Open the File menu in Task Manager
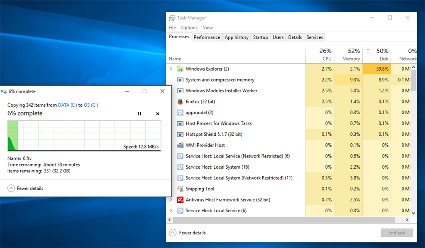Viewport: 425px width, 248px height. pos(172,28)
